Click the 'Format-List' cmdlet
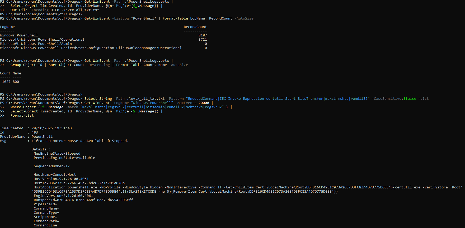Image resolution: width=465 pixels, height=228 pixels. tap(22, 115)
